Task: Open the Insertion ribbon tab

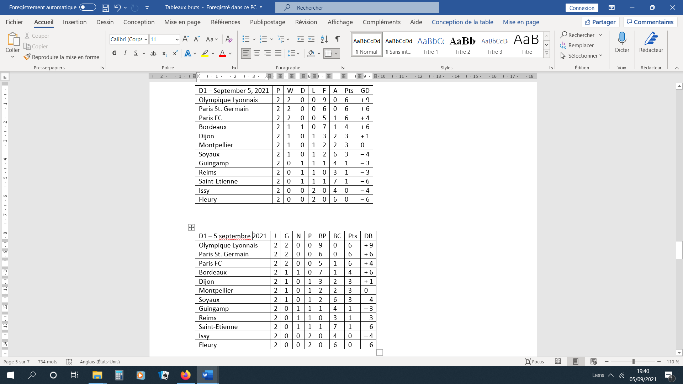Action: 75,22
